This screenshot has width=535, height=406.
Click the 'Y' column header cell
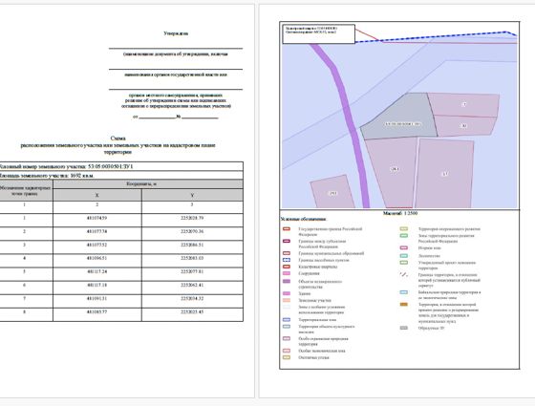[192, 195]
